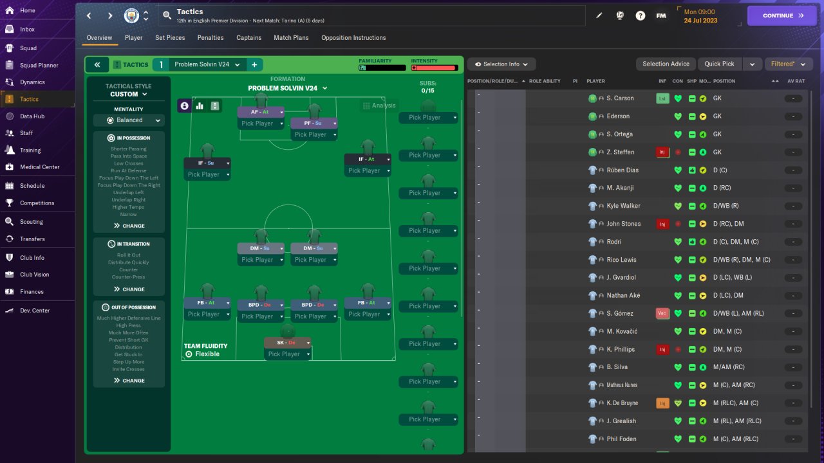Click Change under Out Of Possession

point(129,381)
